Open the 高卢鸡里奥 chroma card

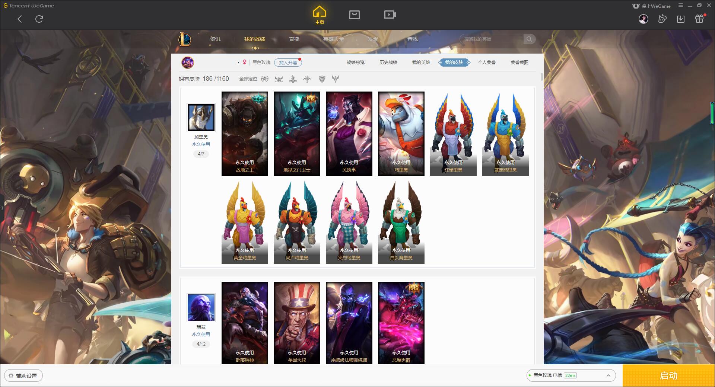[297, 222]
